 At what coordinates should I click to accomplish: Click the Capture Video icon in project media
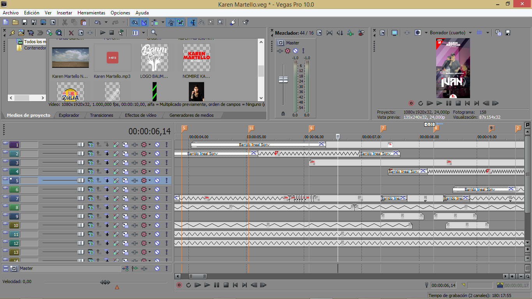30,33
